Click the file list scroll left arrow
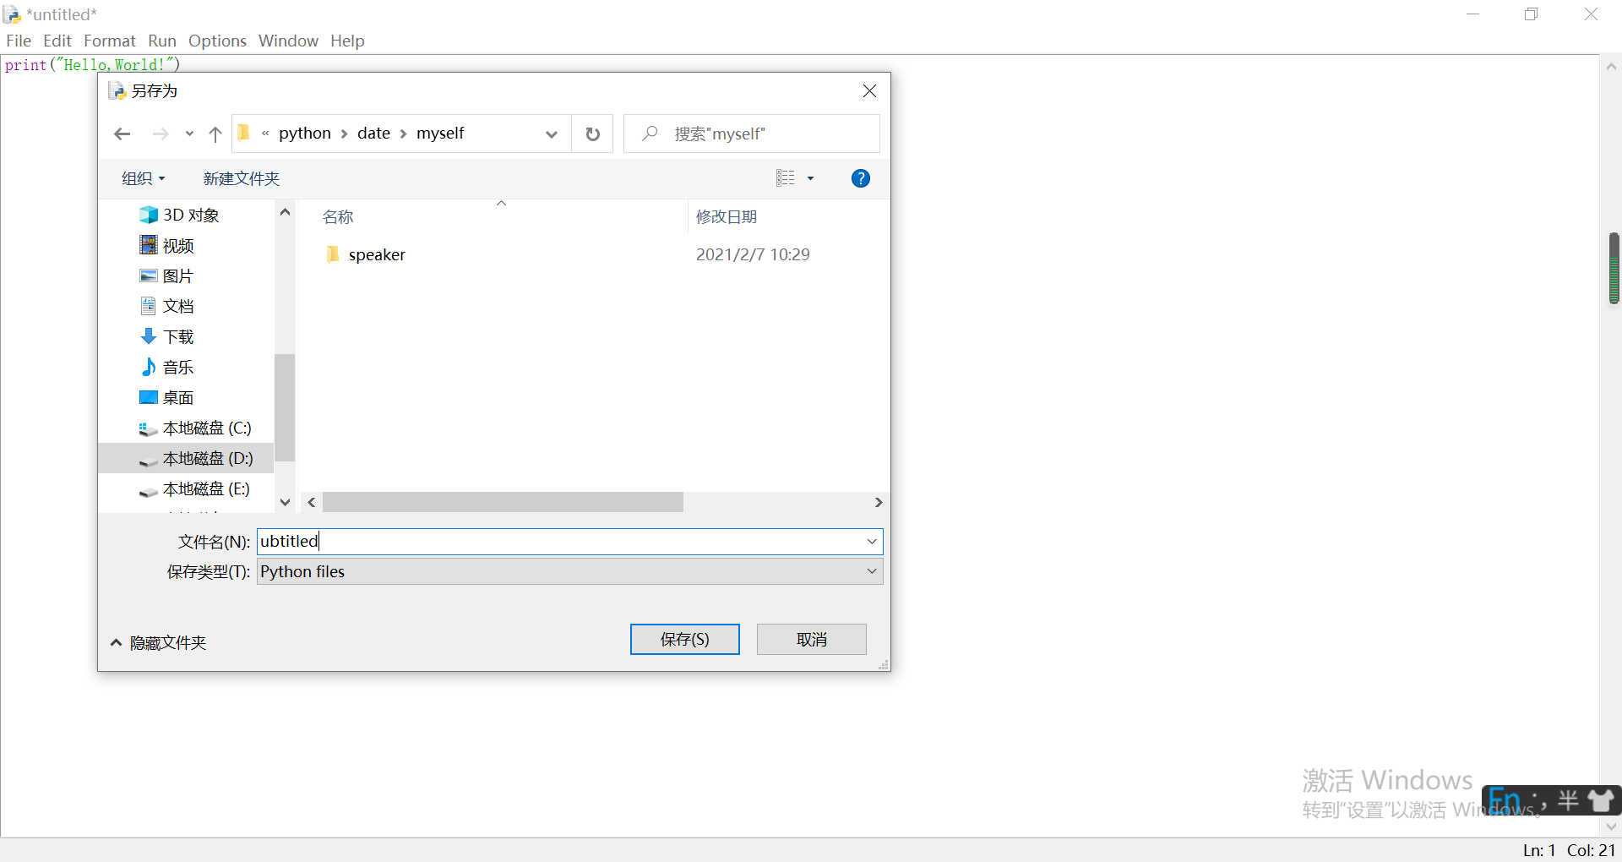 pos(312,503)
